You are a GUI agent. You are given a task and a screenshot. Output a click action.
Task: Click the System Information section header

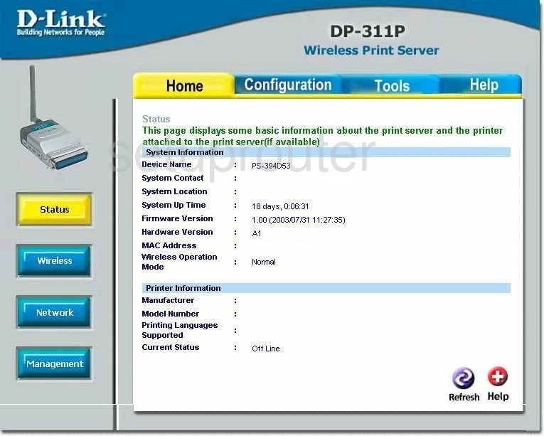[x=326, y=152]
